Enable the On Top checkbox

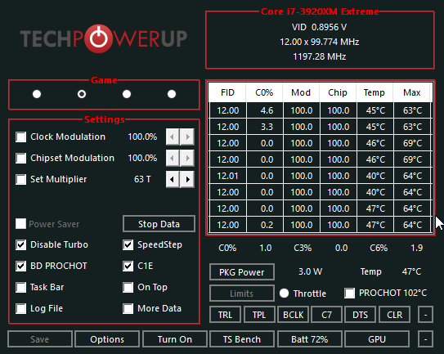coord(128,287)
